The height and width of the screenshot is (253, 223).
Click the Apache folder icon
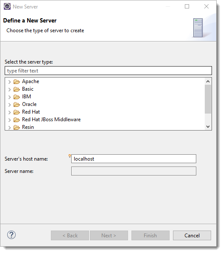(17, 82)
